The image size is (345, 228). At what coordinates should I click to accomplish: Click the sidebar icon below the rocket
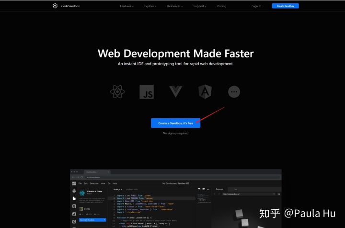74,222
